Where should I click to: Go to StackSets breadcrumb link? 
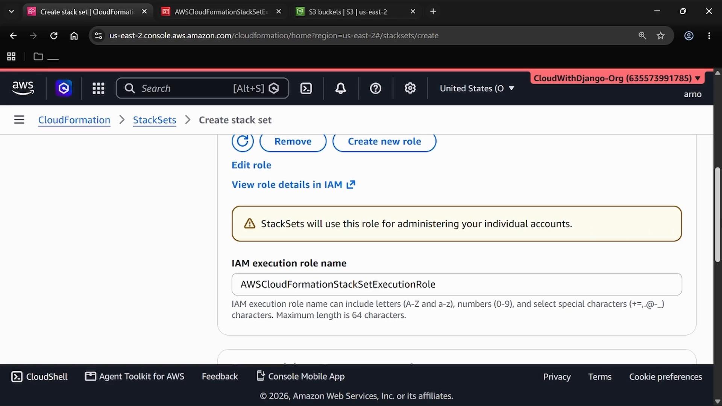[x=155, y=120]
